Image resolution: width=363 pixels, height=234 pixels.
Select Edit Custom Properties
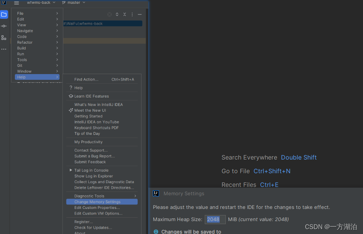(x=102, y=207)
